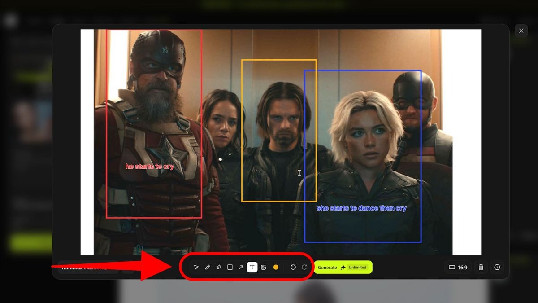538x303 pixels.
Task: Click the Unlimited badge
Action: pyautogui.click(x=357, y=268)
